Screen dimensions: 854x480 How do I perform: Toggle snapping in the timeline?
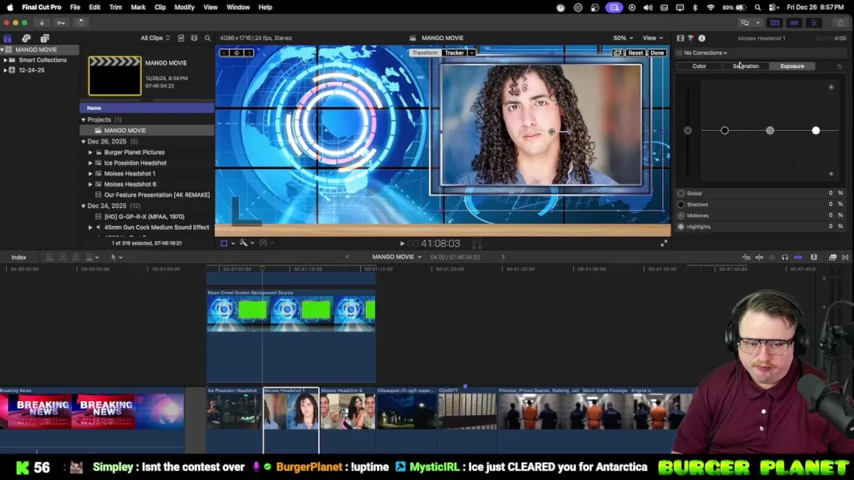pyautogui.click(x=798, y=257)
